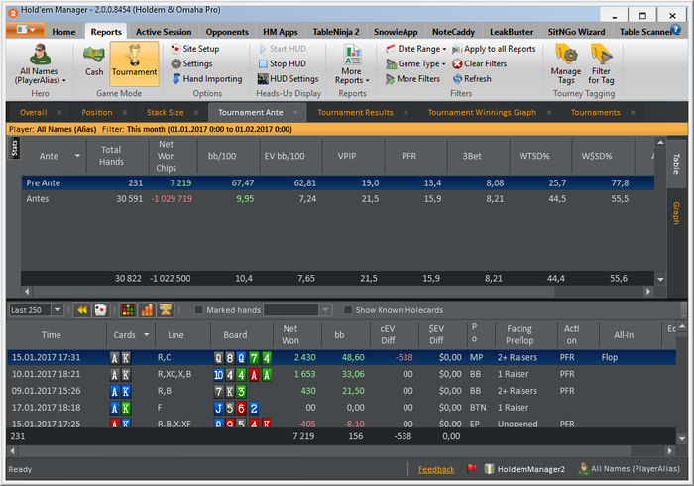
Task: Select Cash game mode
Action: point(94,61)
